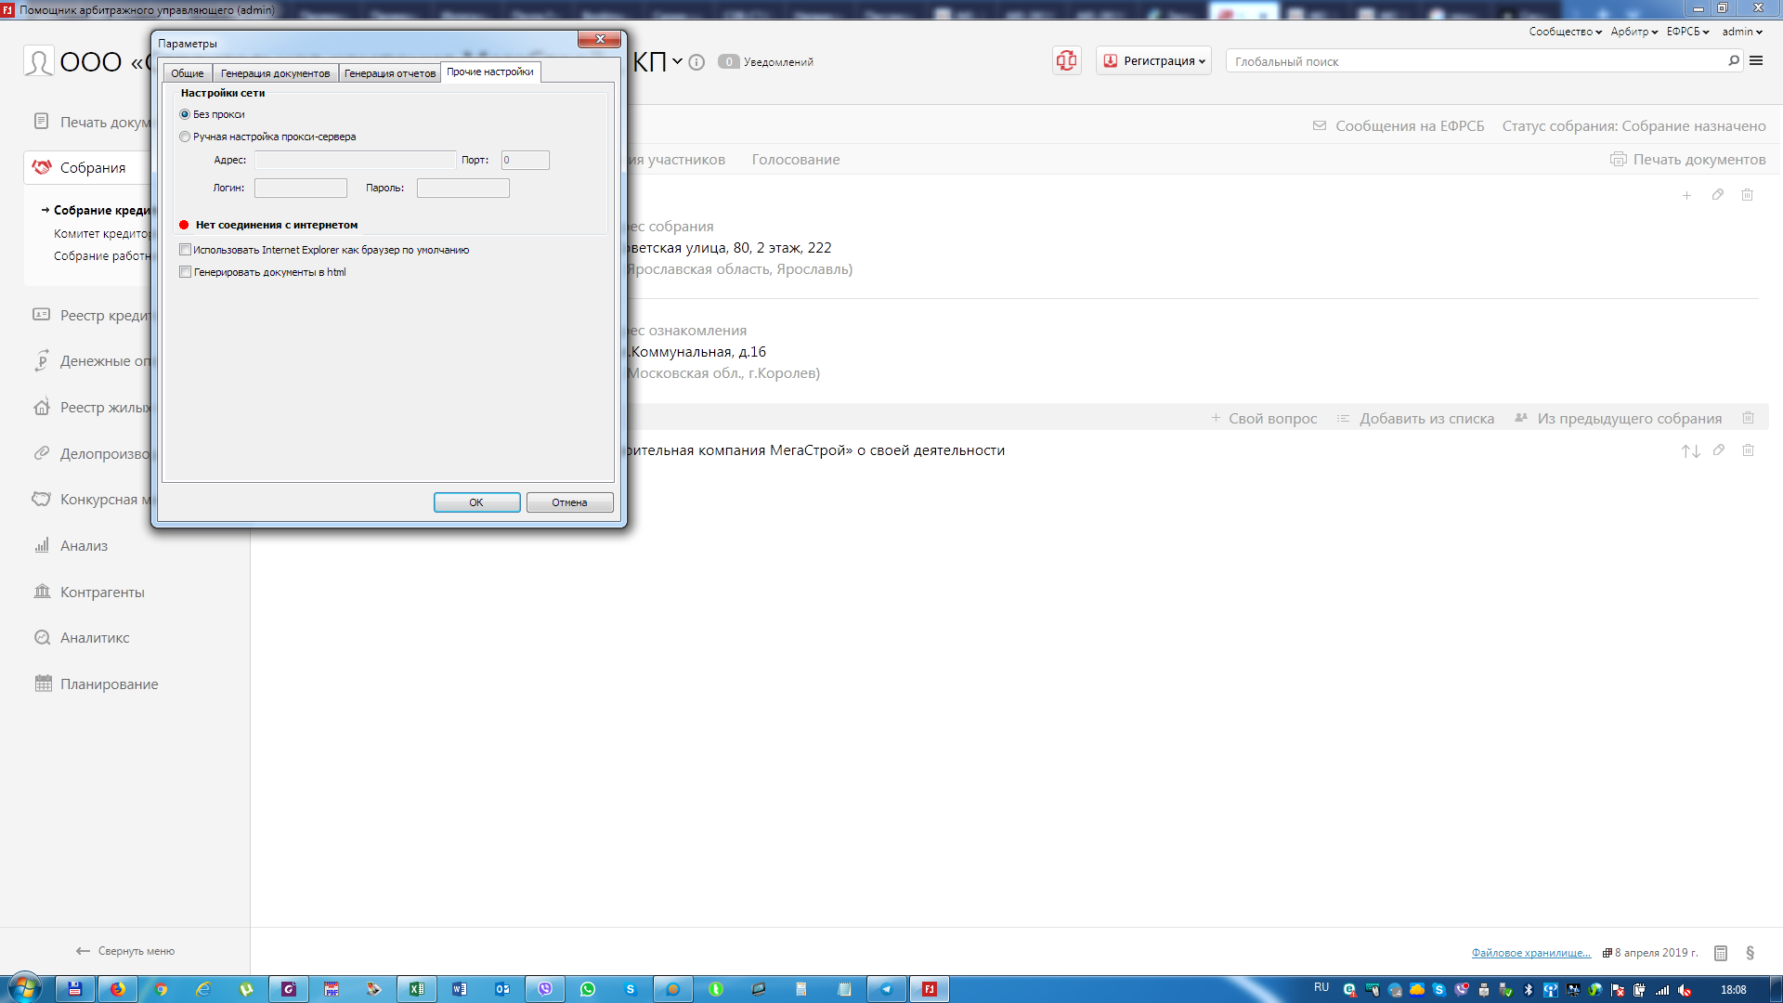Click the magnifier icon in Глобальный поиск
Viewport: 1783px width, 1003px height.
point(1733,61)
